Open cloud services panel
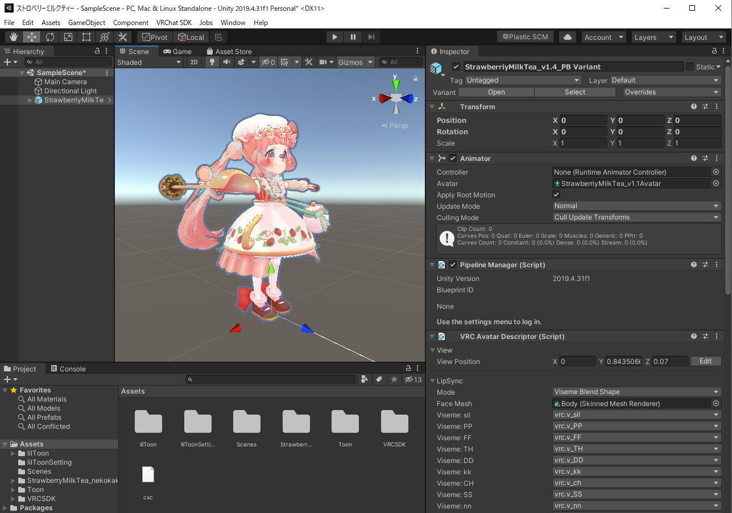The width and height of the screenshot is (732, 513). [567, 37]
